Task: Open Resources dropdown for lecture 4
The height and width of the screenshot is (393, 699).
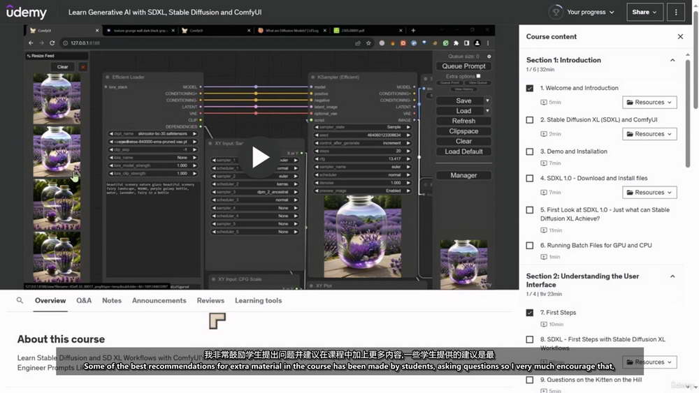Action: (x=649, y=192)
